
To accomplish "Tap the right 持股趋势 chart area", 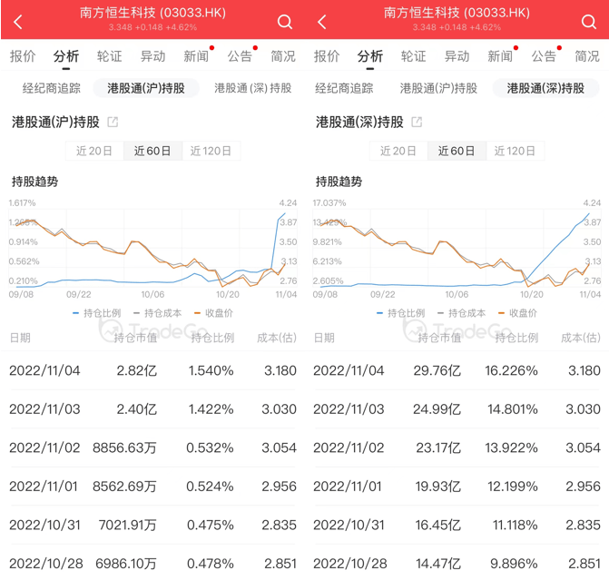I will [x=457, y=249].
